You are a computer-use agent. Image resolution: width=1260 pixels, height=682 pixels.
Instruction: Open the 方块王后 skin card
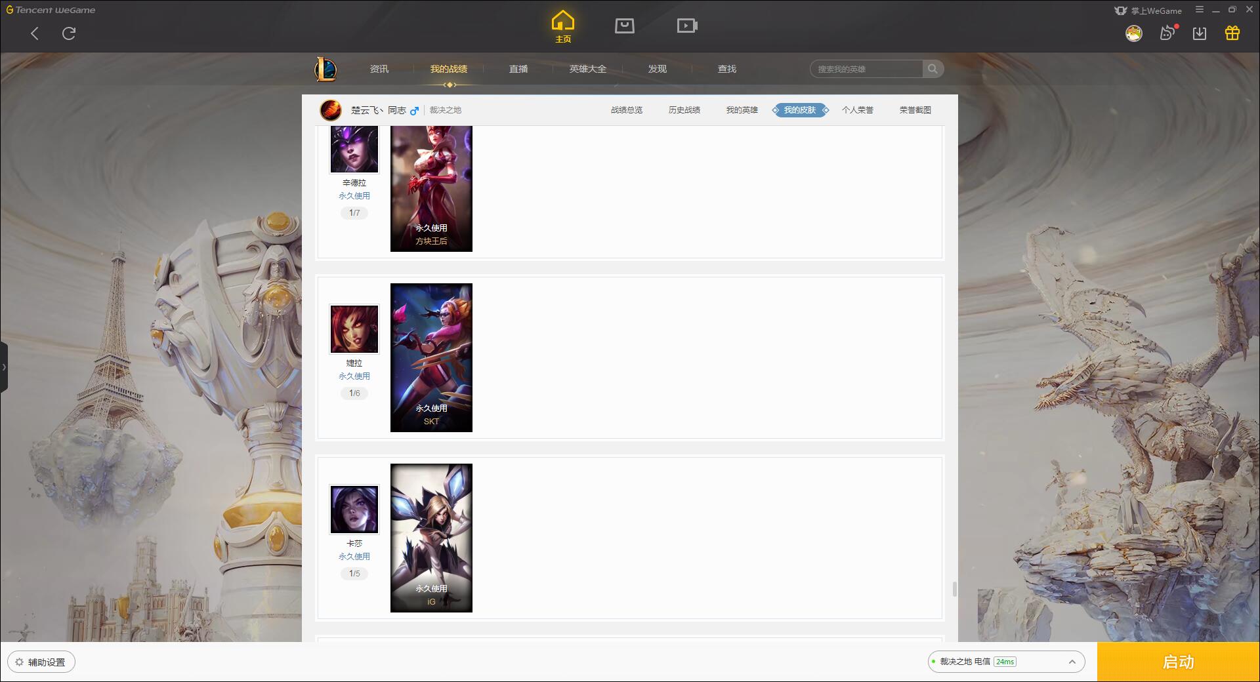coord(431,189)
